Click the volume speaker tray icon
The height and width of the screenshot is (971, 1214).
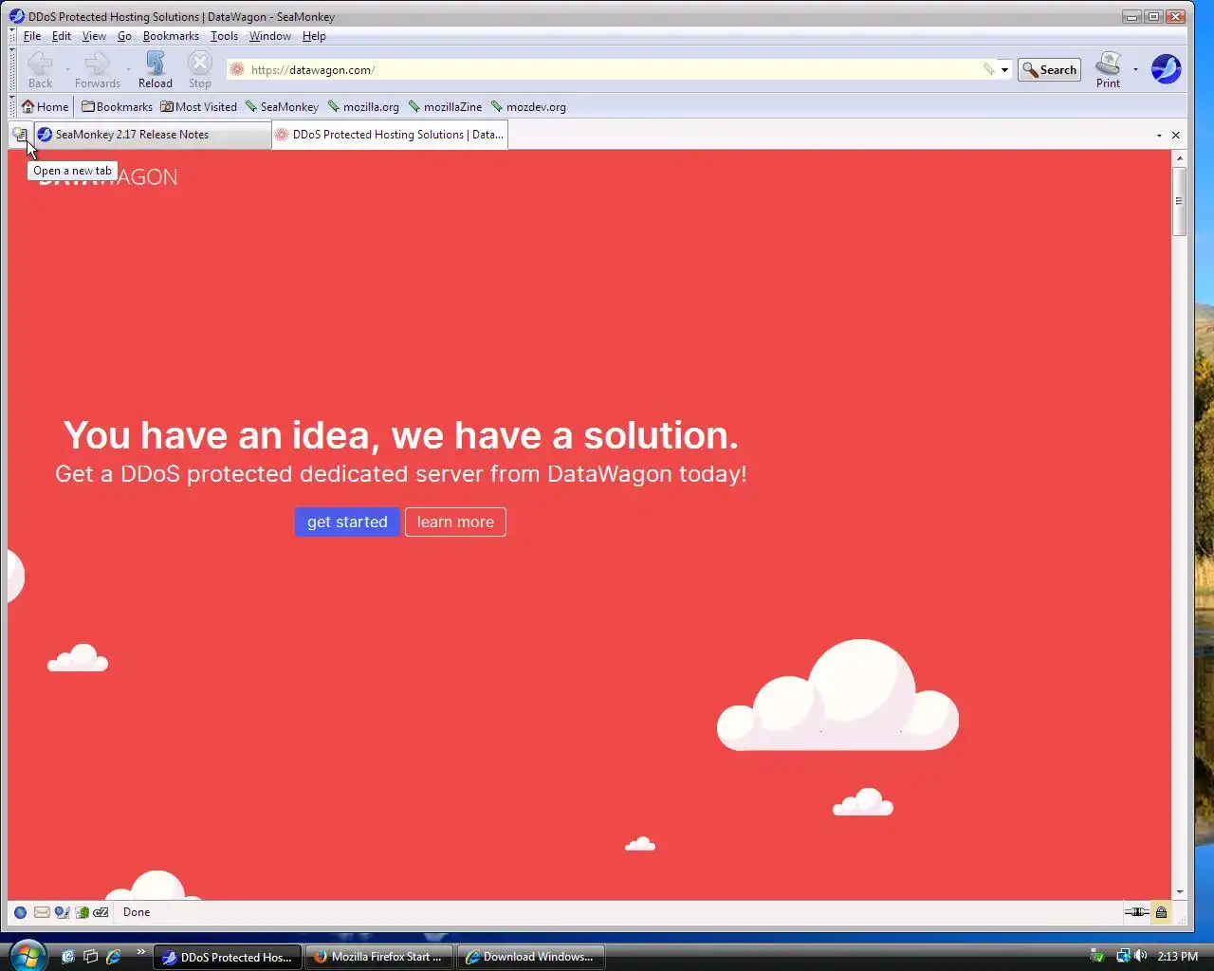point(1141,956)
